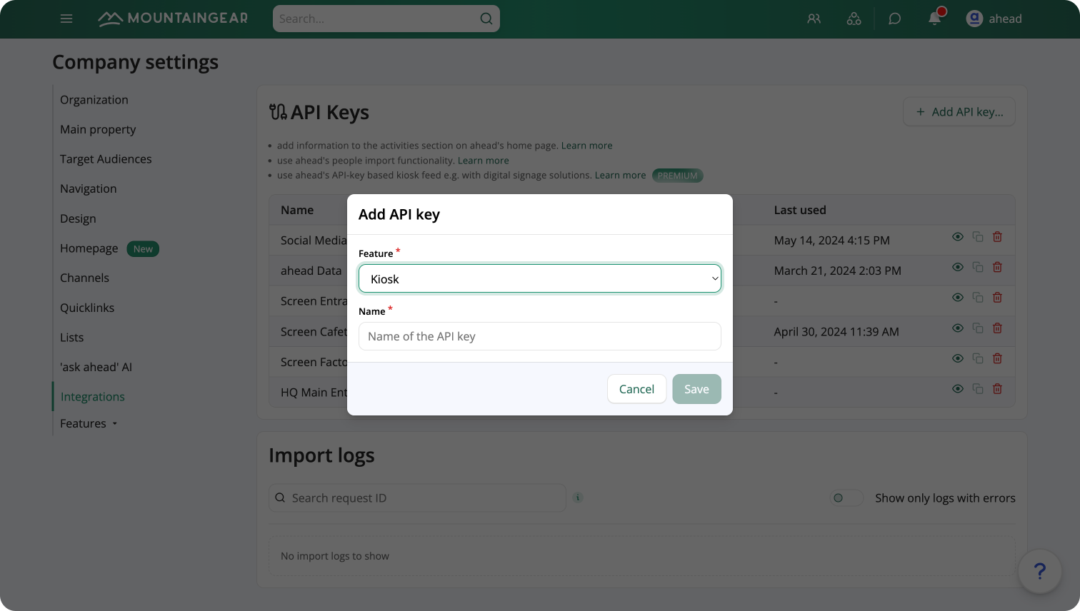Copy the ahead Data API key
The image size is (1080, 611).
[977, 267]
